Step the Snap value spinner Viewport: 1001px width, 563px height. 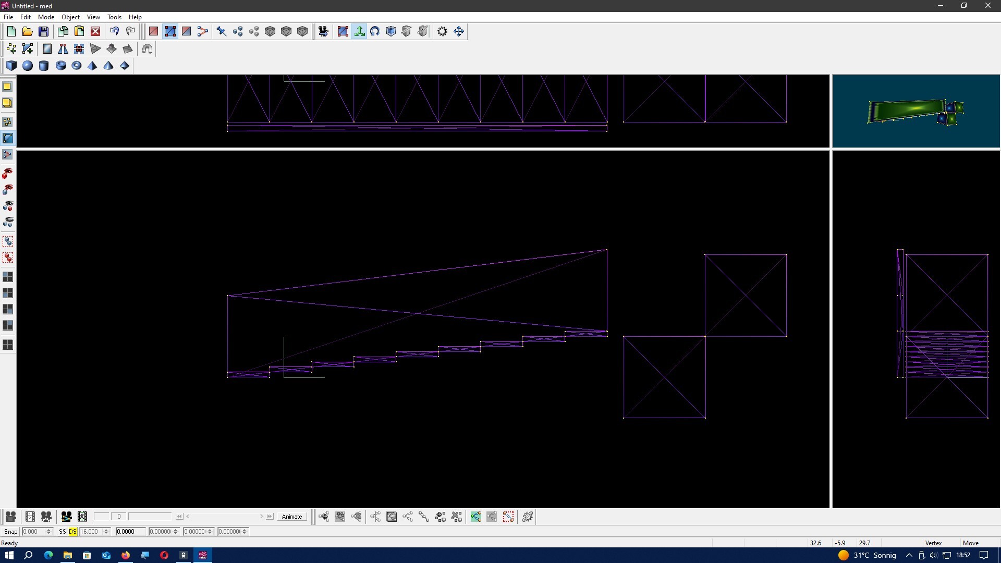tap(49, 531)
